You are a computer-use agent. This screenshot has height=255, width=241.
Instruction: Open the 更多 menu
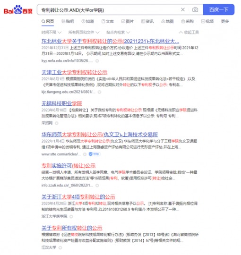pos(225,21)
